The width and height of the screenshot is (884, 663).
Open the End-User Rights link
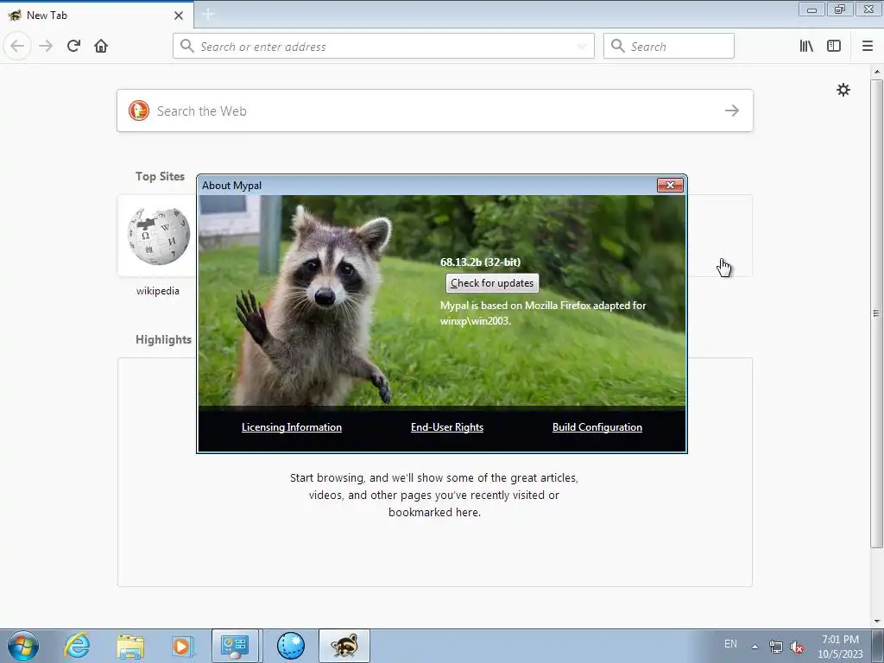447,427
